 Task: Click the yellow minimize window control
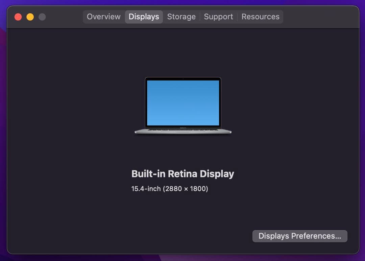pos(30,17)
